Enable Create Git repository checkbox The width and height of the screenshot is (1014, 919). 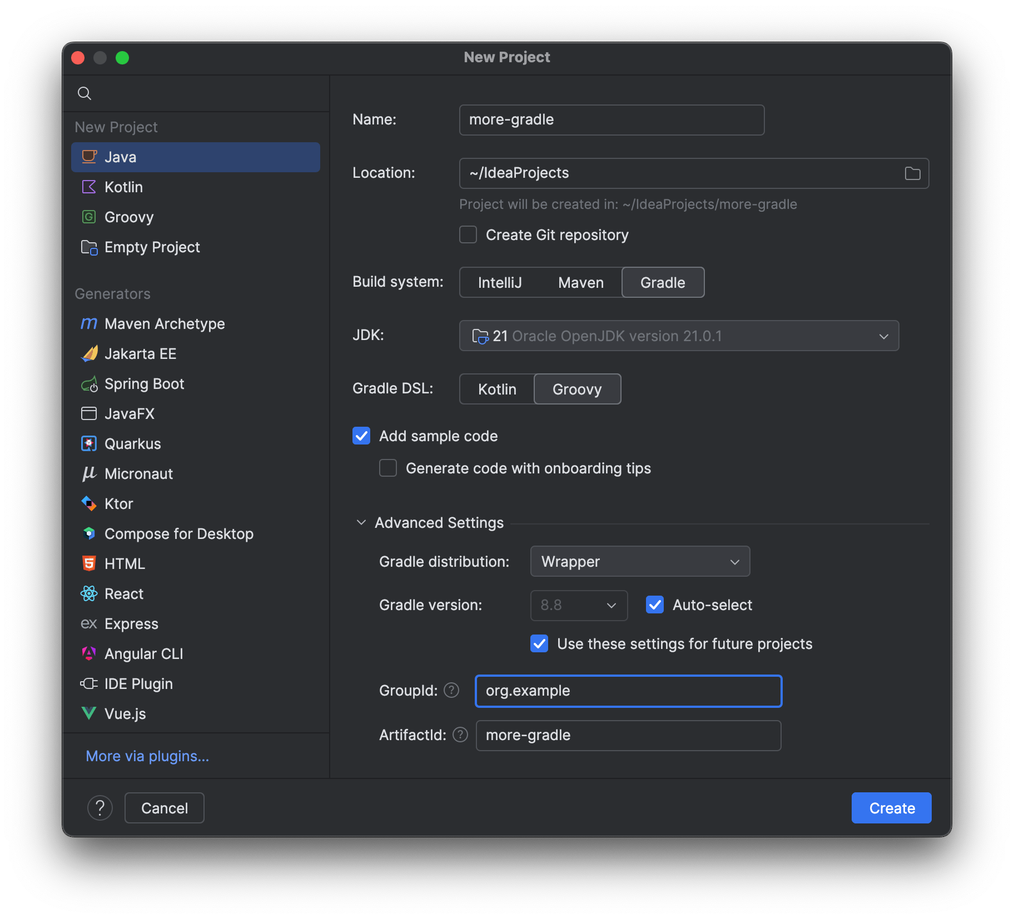(x=468, y=235)
